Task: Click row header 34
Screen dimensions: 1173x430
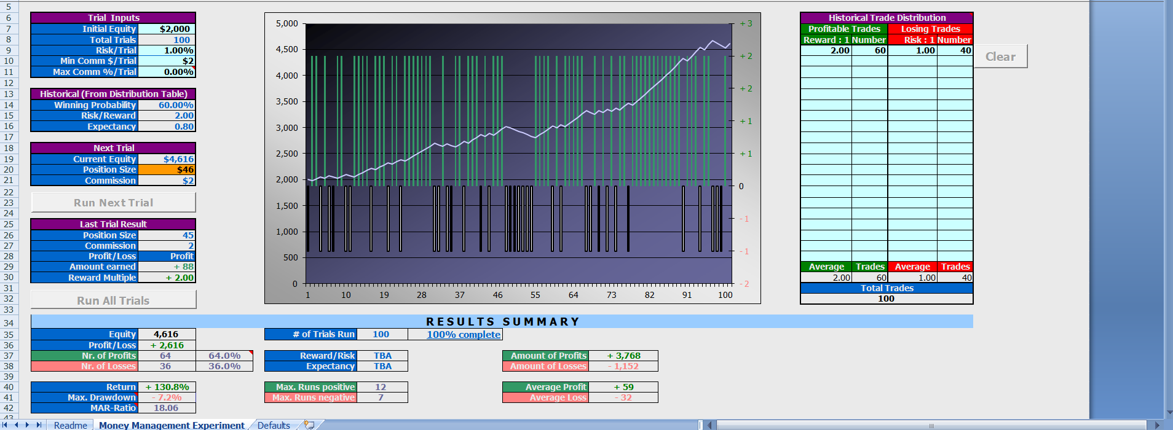Action: pos(9,322)
